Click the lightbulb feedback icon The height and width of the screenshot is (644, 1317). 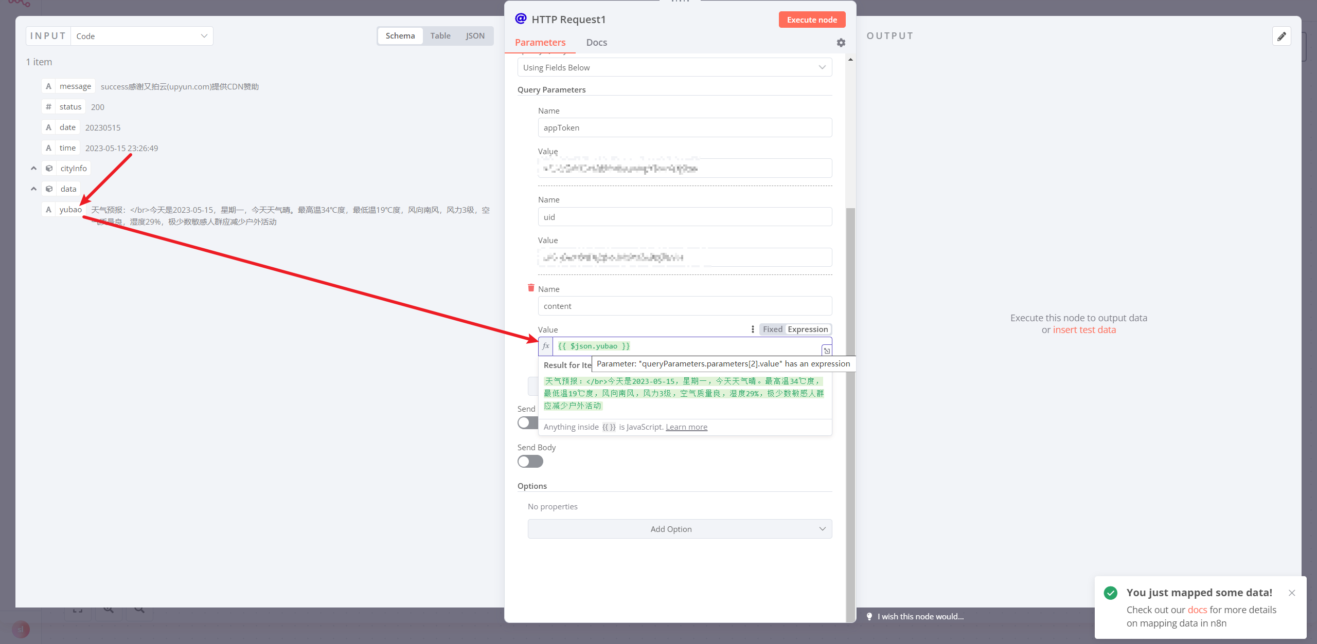point(869,616)
